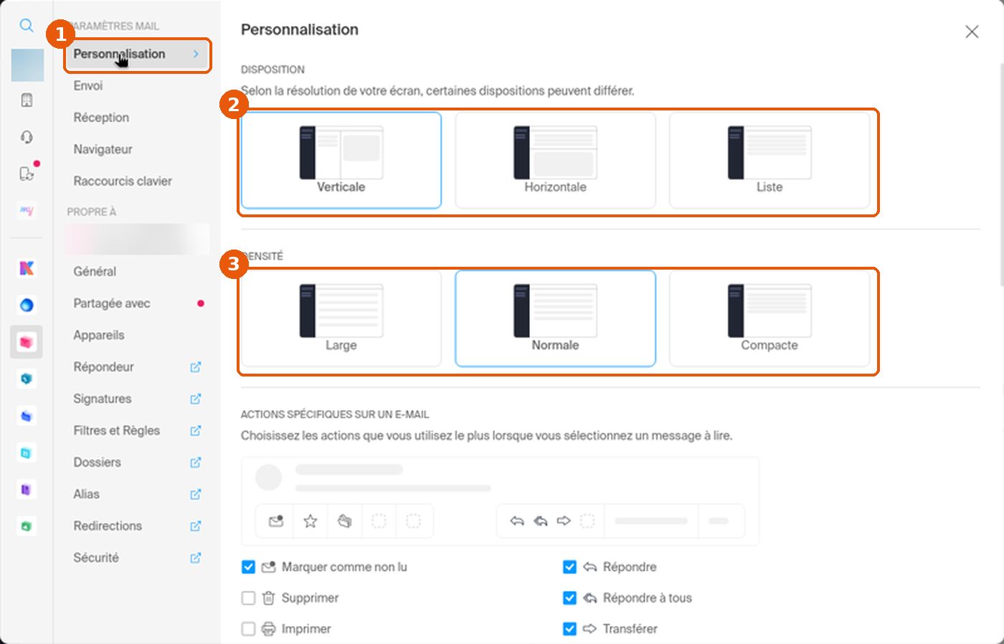Open the pink 'my' app icon
The height and width of the screenshot is (644, 1004).
pos(27,211)
